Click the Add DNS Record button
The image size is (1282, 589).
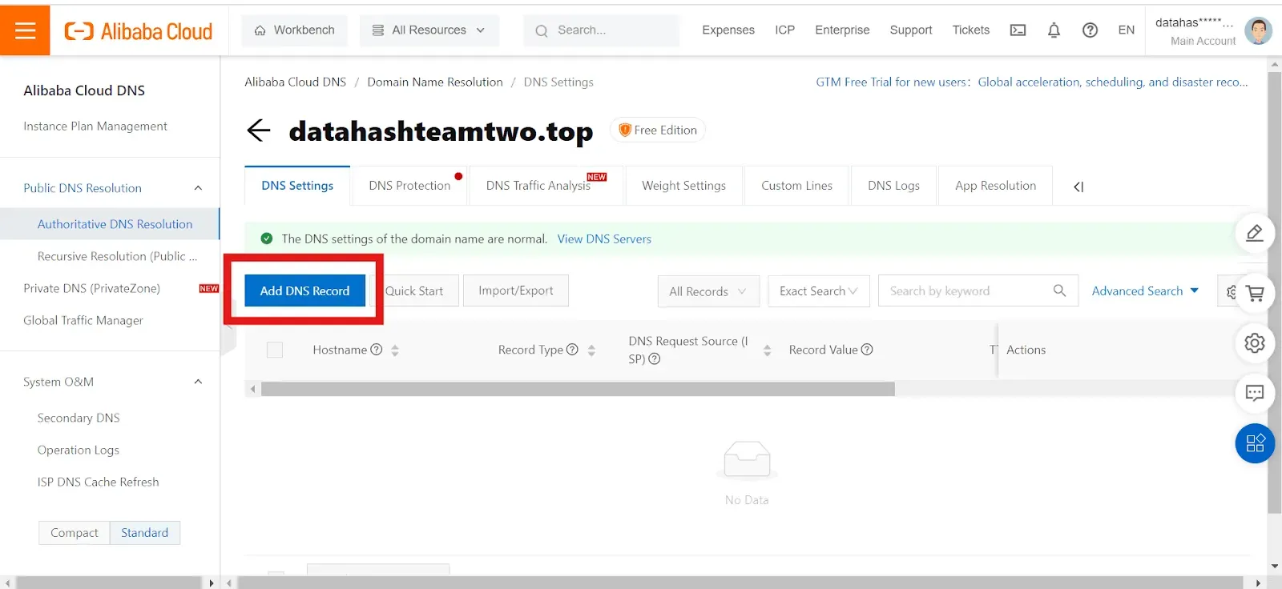point(304,290)
